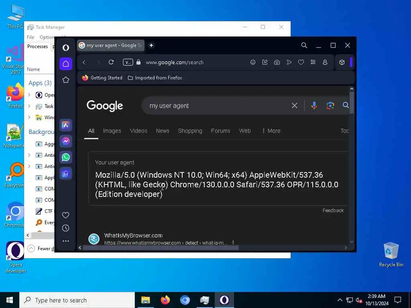The width and height of the screenshot is (411, 308).
Task: Take a snapshot with camera icon
Action: pos(277,62)
